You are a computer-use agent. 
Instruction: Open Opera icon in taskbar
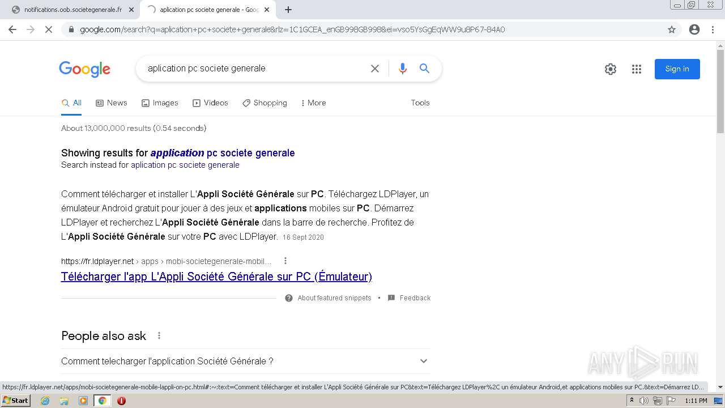point(121,401)
